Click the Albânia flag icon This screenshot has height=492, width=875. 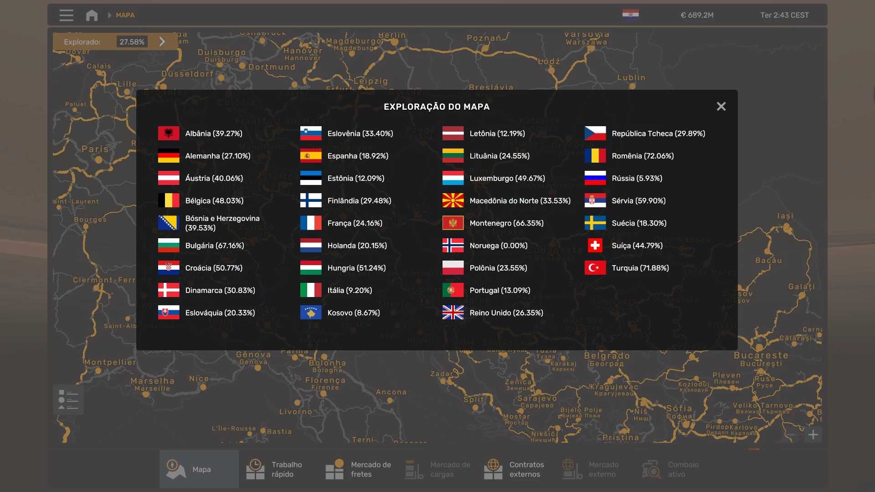[x=169, y=133]
